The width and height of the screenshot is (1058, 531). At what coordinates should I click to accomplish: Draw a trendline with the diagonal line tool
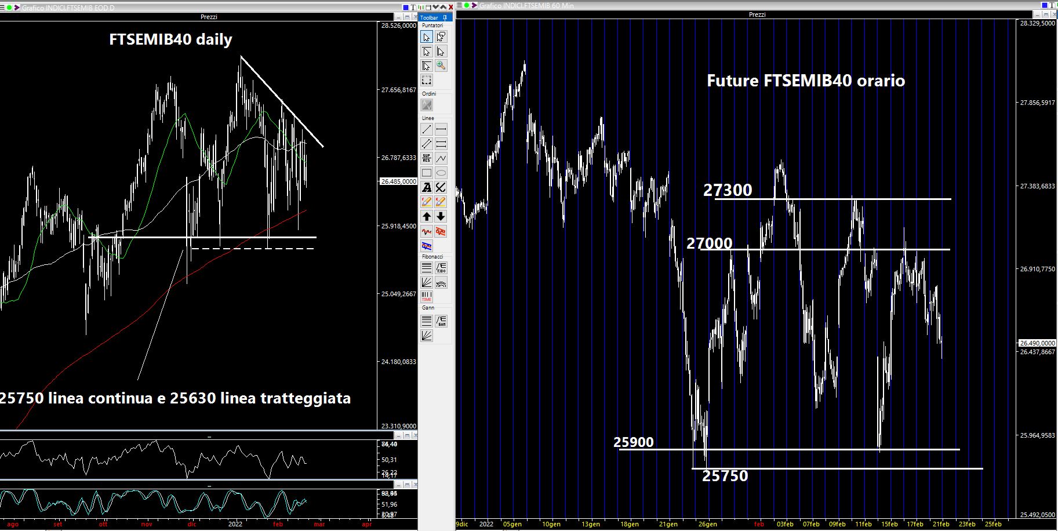[427, 129]
